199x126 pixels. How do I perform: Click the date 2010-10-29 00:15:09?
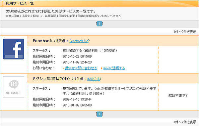point(77,56)
